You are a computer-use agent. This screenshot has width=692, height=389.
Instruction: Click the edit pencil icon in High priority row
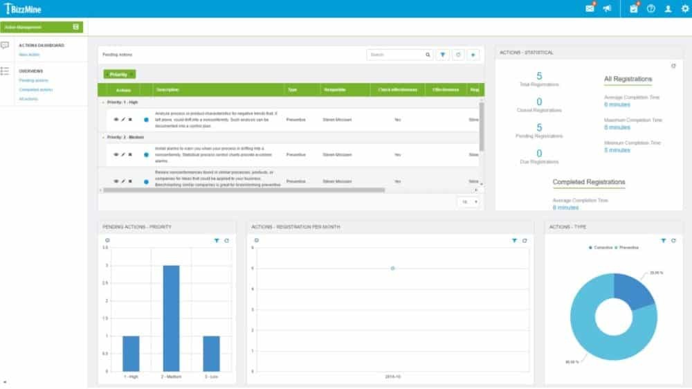pos(123,120)
